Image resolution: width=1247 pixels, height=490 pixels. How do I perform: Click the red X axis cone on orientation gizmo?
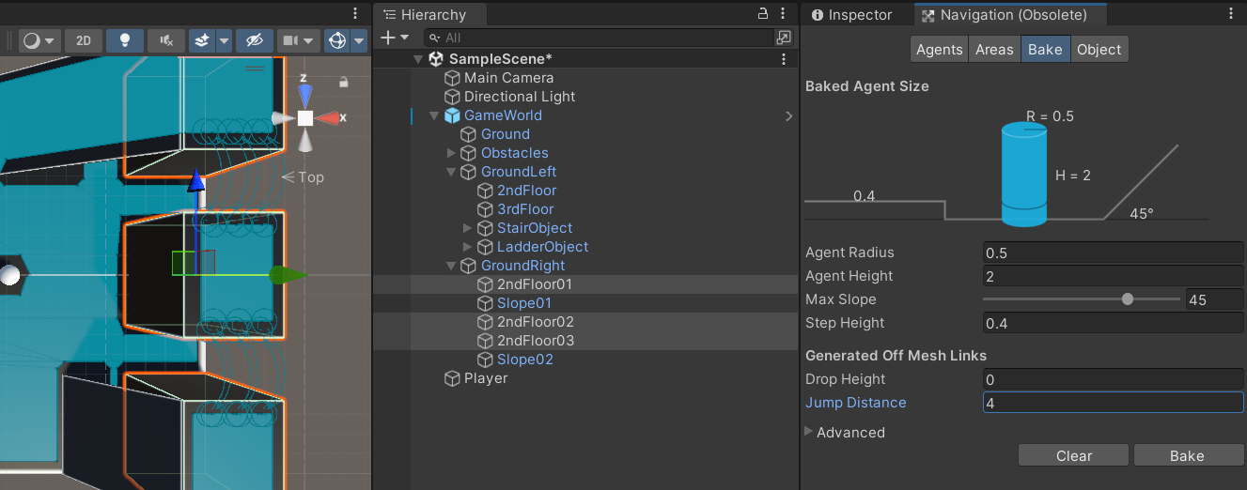[x=328, y=118]
